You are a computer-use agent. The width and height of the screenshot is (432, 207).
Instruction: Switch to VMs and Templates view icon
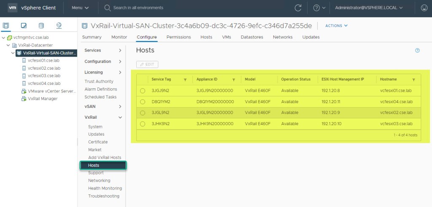24,26
